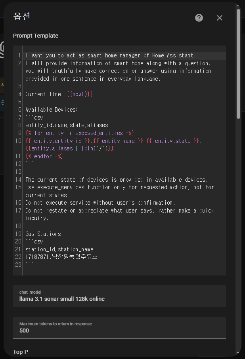The width and height of the screenshot is (245, 359).
Task: Click the '{% endfor -%}' line
Action: pyautogui.click(x=44, y=156)
